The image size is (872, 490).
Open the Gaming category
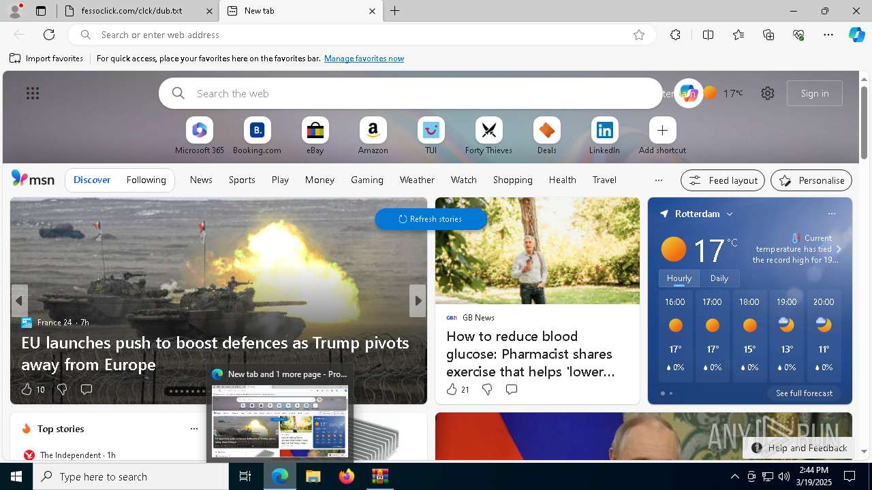point(367,180)
